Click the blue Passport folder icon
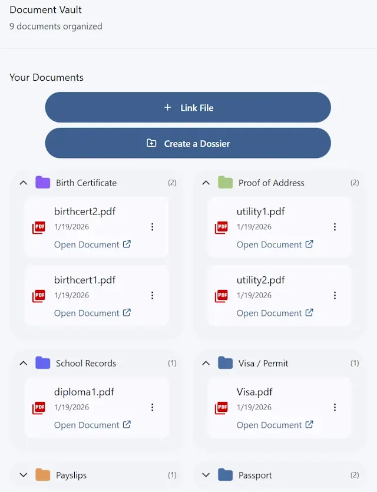This screenshot has width=377, height=492. tap(226, 475)
